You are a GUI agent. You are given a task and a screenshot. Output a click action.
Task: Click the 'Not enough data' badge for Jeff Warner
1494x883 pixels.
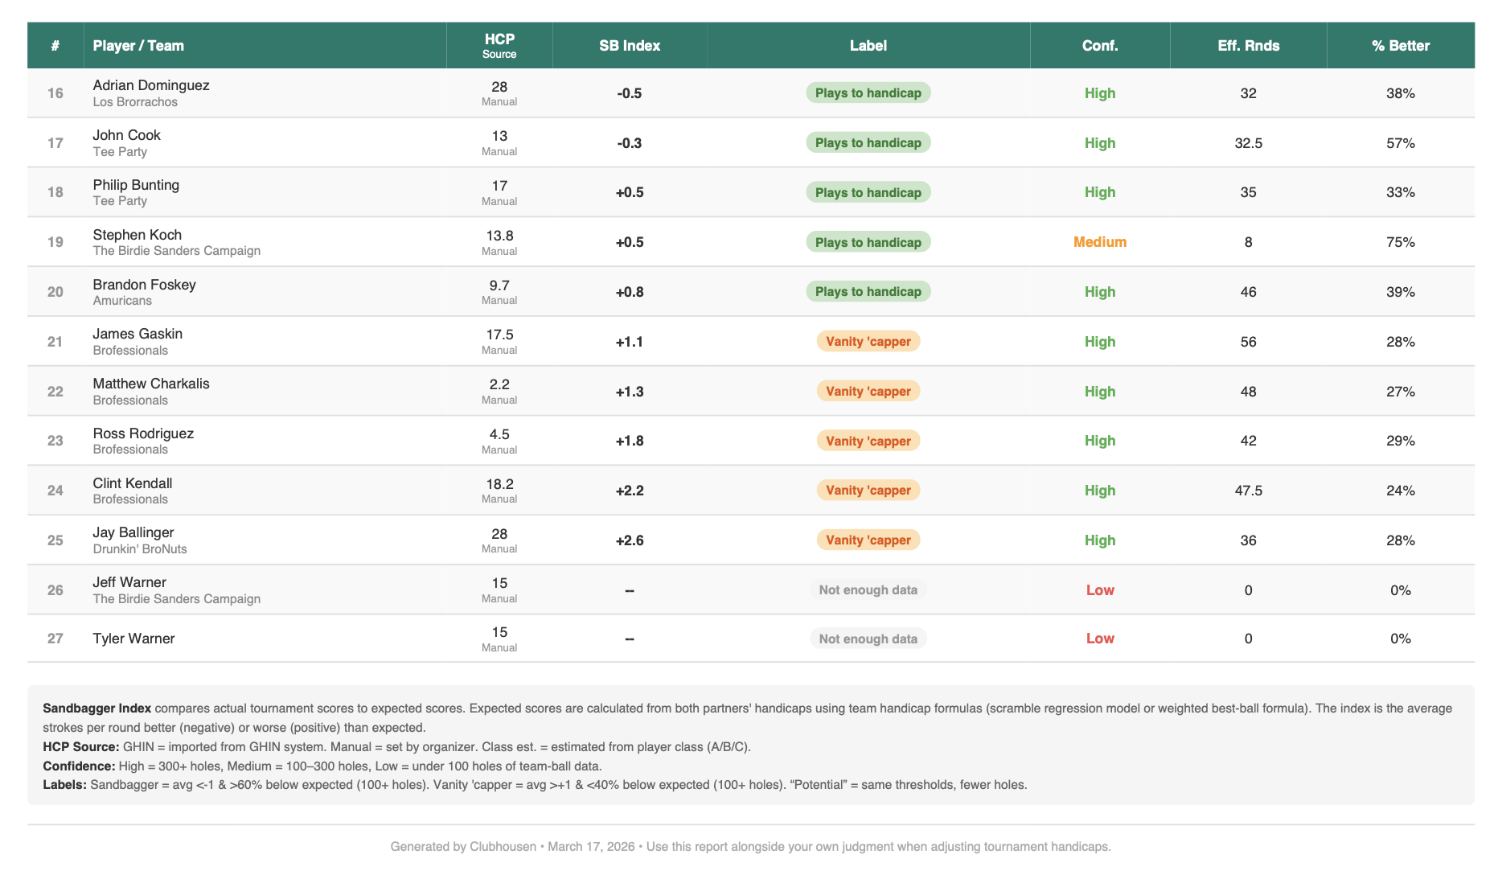(x=868, y=589)
